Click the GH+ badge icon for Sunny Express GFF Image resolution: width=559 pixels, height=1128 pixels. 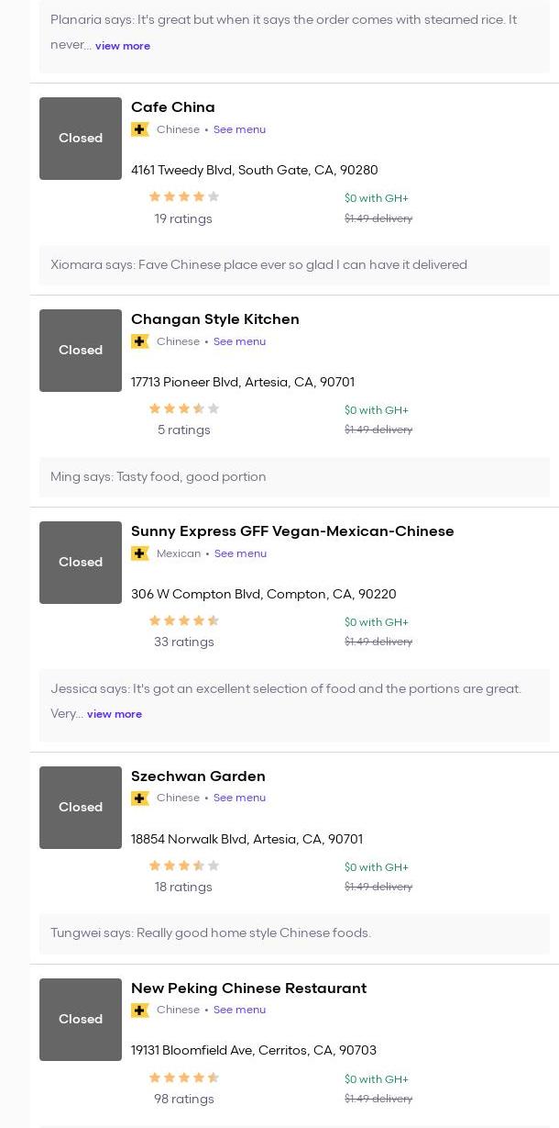tap(140, 553)
